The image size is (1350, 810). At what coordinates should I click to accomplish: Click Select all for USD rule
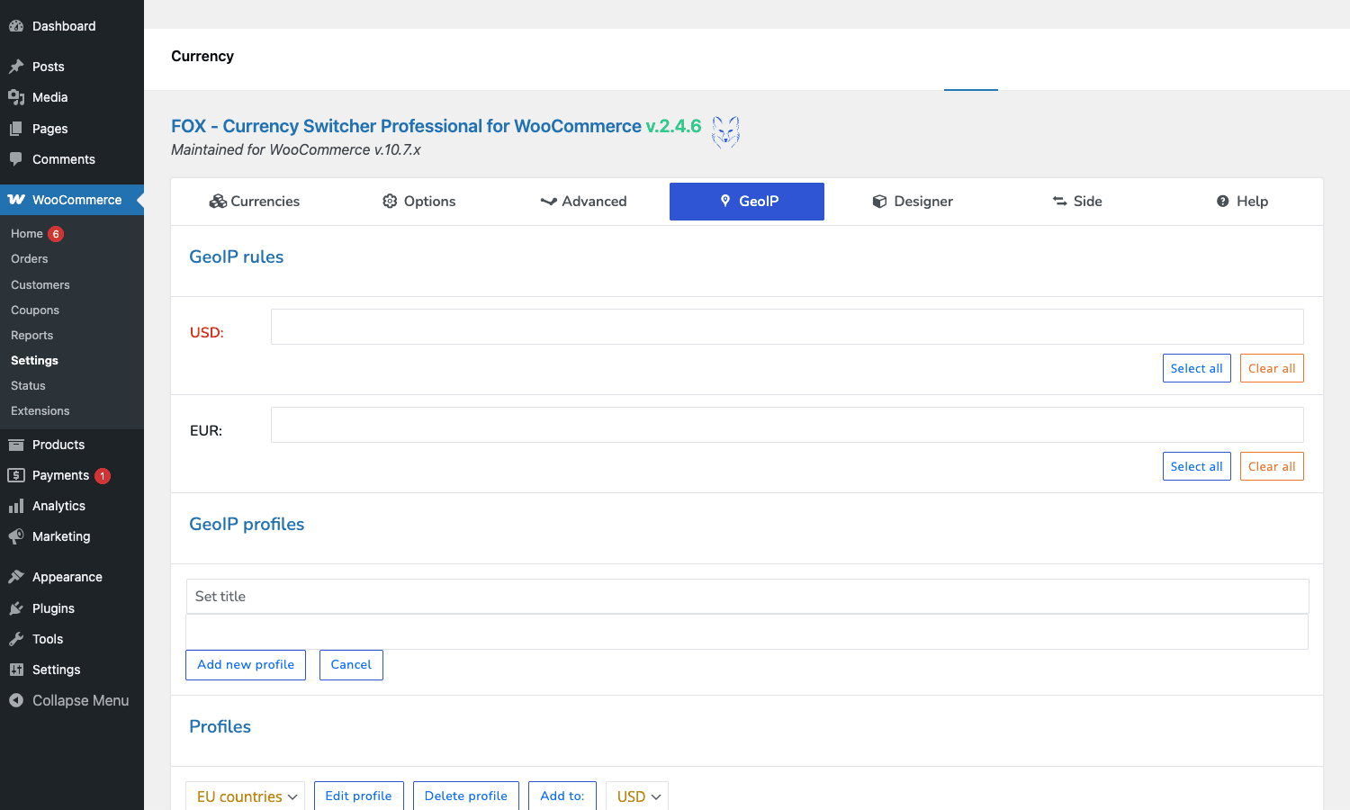click(1196, 368)
